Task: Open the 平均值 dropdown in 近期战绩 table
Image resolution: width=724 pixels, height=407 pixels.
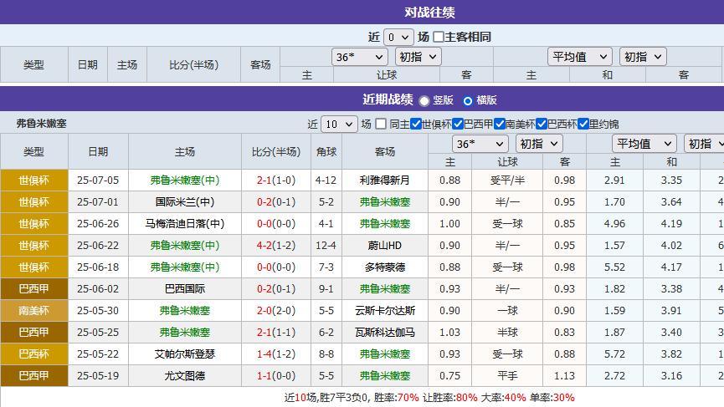Action: 644,144
